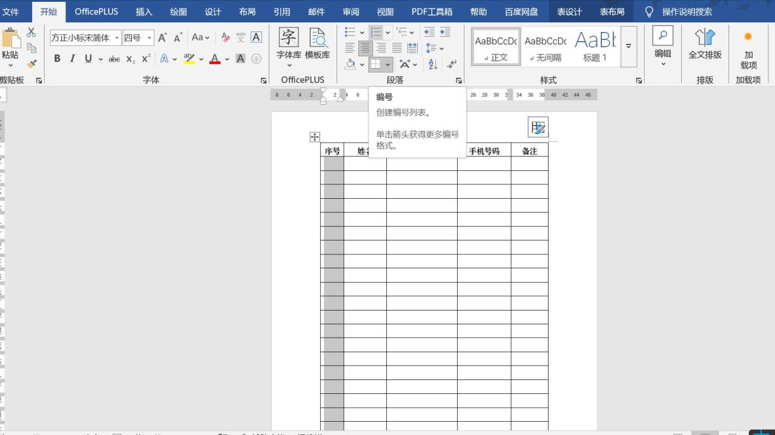
Task: Click the superscript icon
Action: (x=145, y=58)
